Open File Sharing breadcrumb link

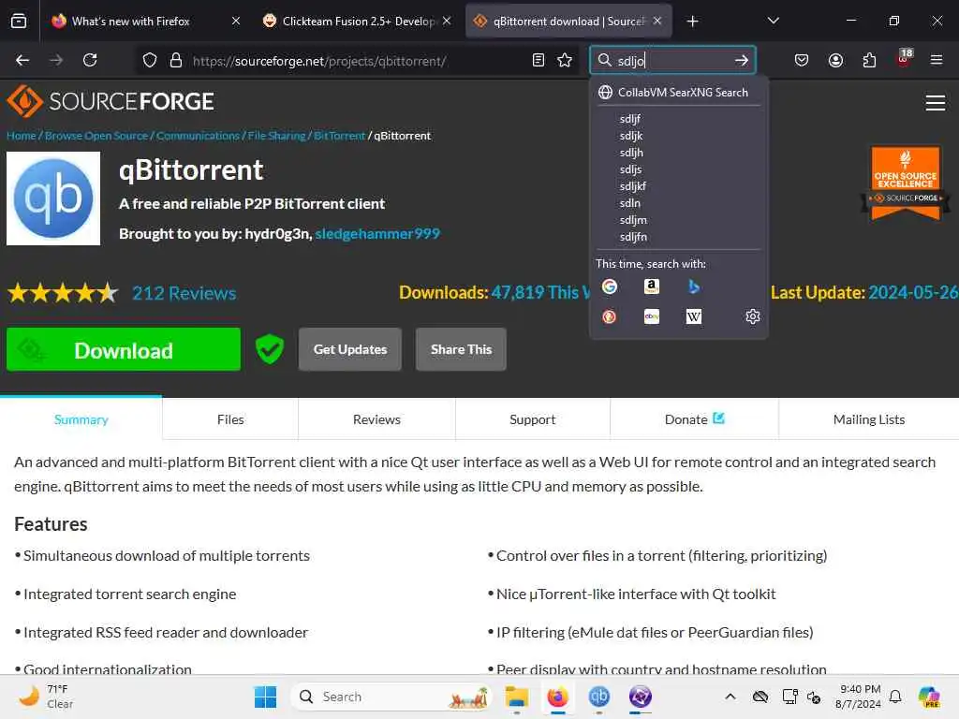pos(276,136)
